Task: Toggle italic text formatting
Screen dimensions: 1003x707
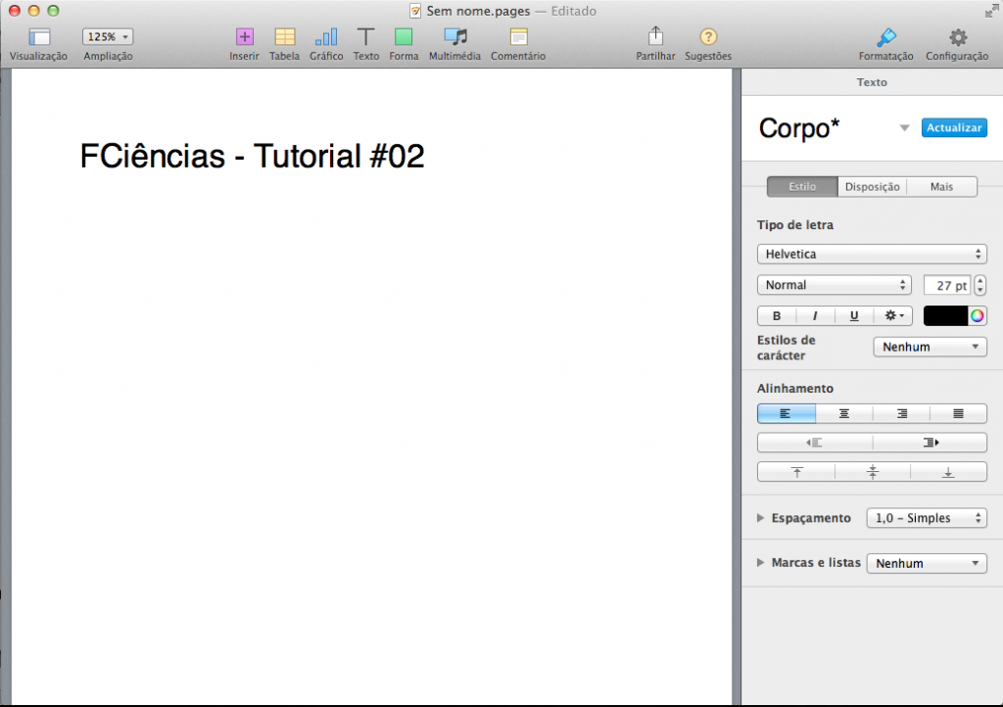Action: [x=815, y=315]
